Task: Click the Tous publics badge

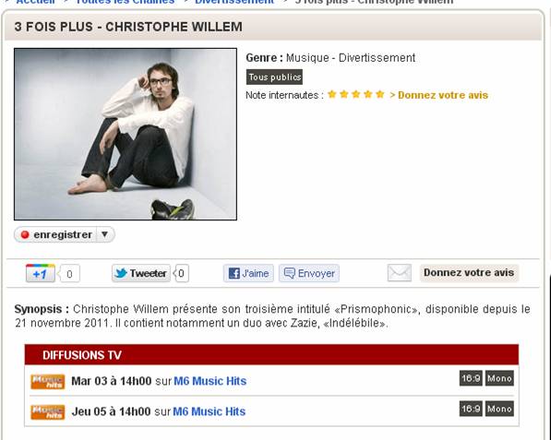Action: (274, 77)
